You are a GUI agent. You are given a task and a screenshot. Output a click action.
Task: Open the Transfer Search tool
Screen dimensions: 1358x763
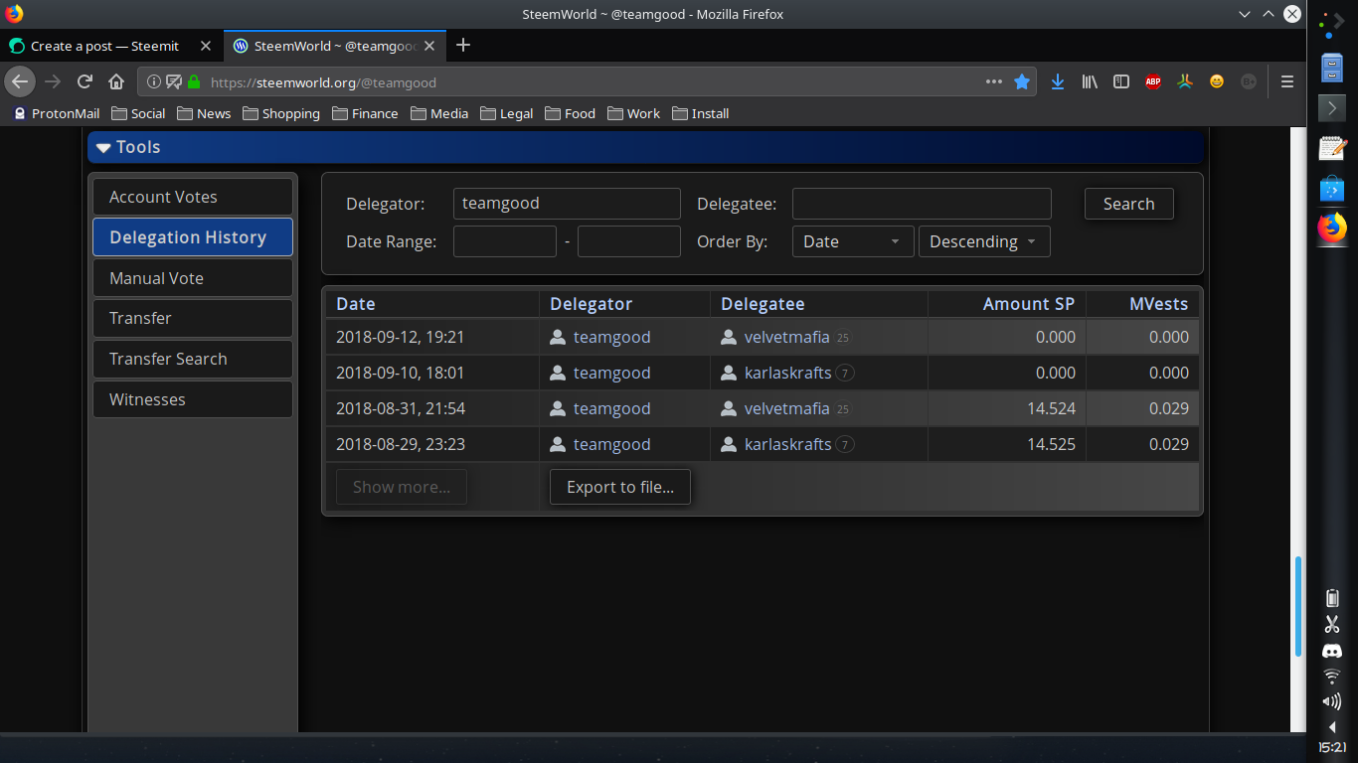click(193, 359)
